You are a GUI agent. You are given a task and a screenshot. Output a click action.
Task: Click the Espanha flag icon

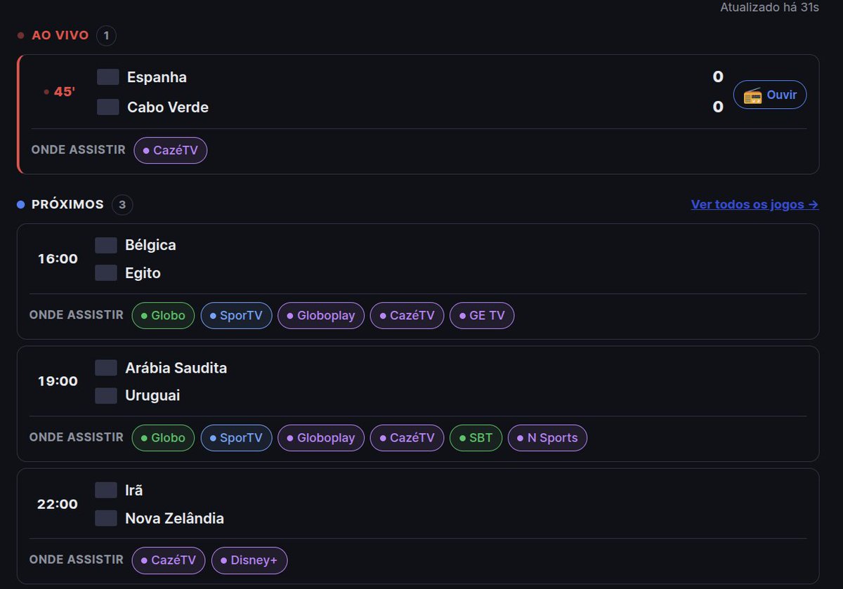click(108, 77)
